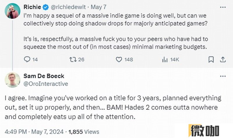Open the three-dot menu on Richie's tweet
Viewport: 233px width, 138px height.
point(223,7)
